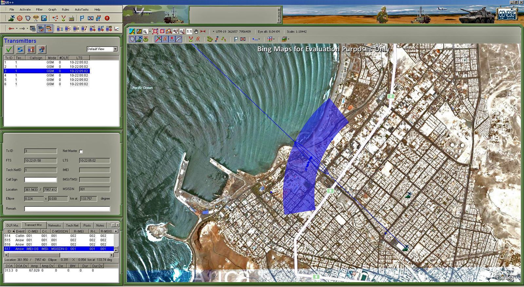The image size is (524, 287).
Task: Click the crossed-out envelope icon in main toolbar
Action: (x=90, y=18)
